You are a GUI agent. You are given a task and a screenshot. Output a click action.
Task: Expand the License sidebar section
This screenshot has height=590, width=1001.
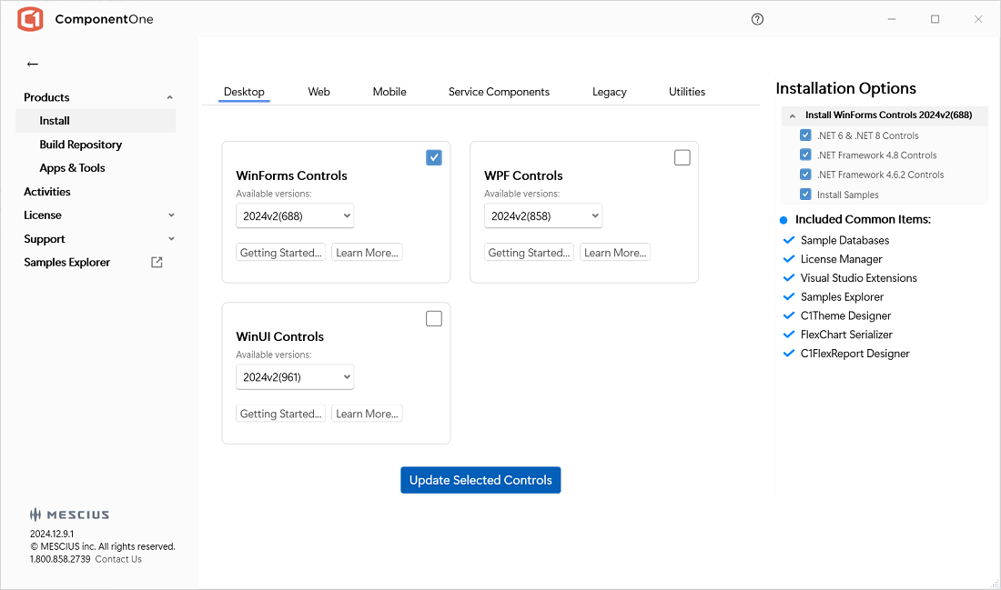(171, 215)
